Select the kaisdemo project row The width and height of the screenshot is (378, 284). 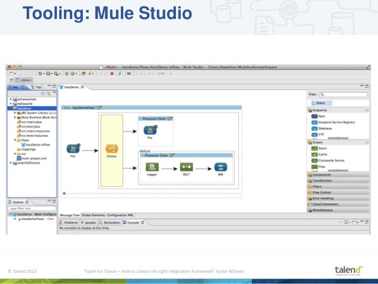[32, 109]
